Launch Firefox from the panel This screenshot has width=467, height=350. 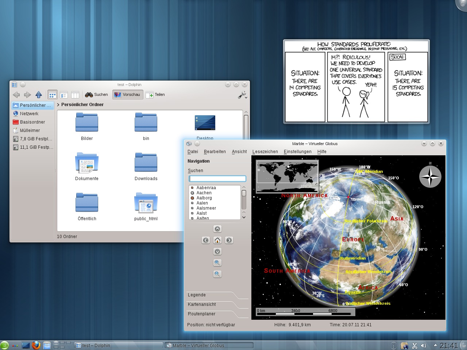(x=36, y=345)
